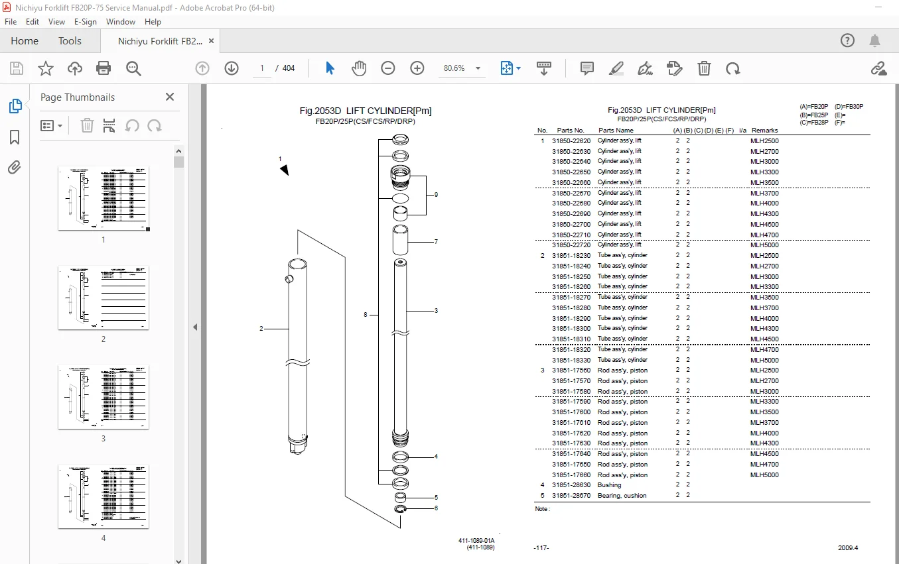Click the left "Fig.2053D LIFT CYLINDER[Pm]" diagram title

(366, 111)
